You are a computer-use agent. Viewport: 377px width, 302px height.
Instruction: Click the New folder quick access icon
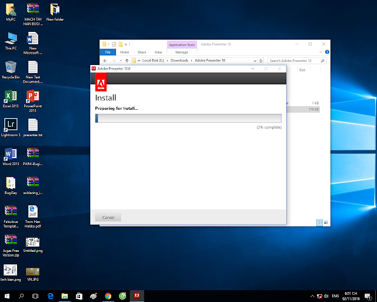pos(120,44)
